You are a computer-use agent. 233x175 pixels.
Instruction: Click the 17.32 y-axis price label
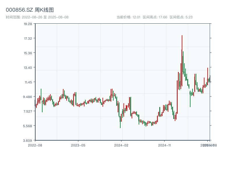(28, 38)
